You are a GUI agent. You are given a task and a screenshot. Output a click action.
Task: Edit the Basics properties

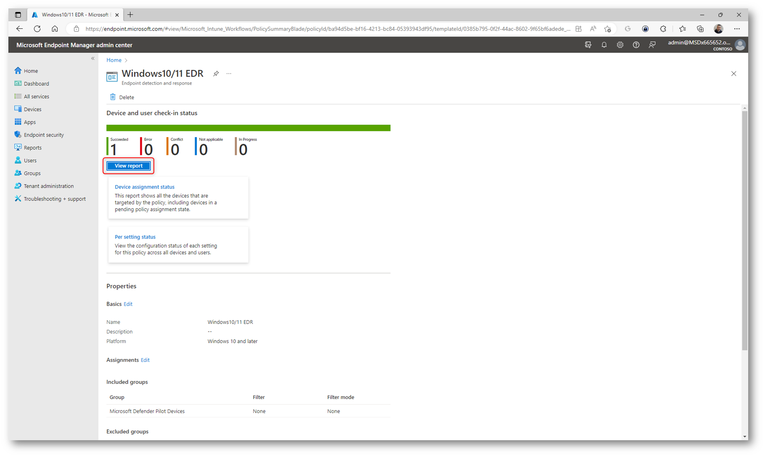pos(128,304)
